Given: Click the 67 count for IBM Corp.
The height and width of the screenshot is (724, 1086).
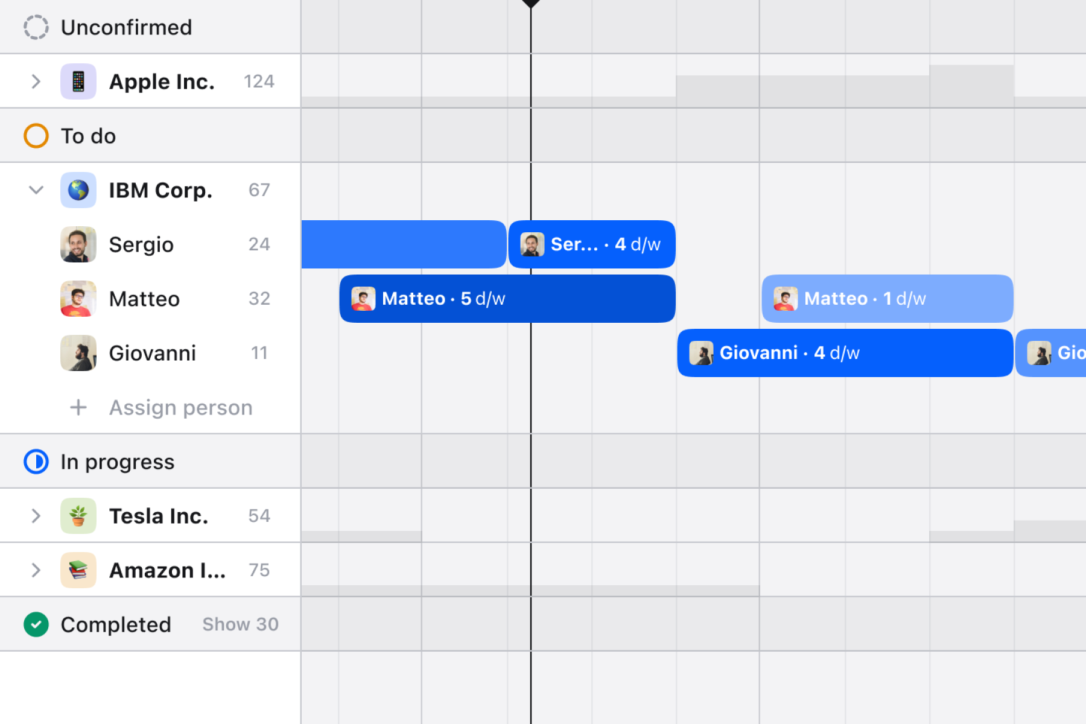Looking at the screenshot, I should click(259, 190).
